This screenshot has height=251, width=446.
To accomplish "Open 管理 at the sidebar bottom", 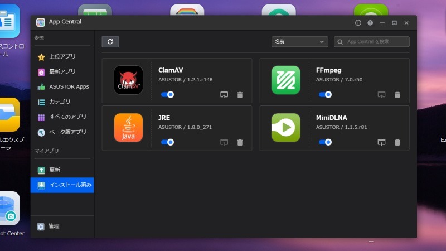I will [x=54, y=226].
